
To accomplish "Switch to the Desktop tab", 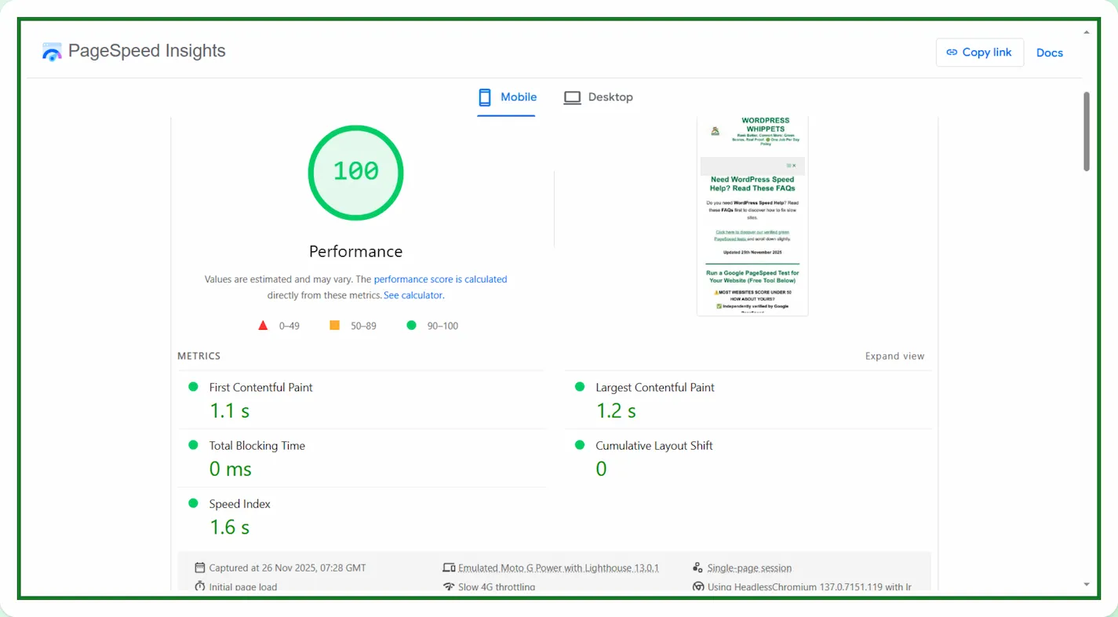I will point(599,97).
